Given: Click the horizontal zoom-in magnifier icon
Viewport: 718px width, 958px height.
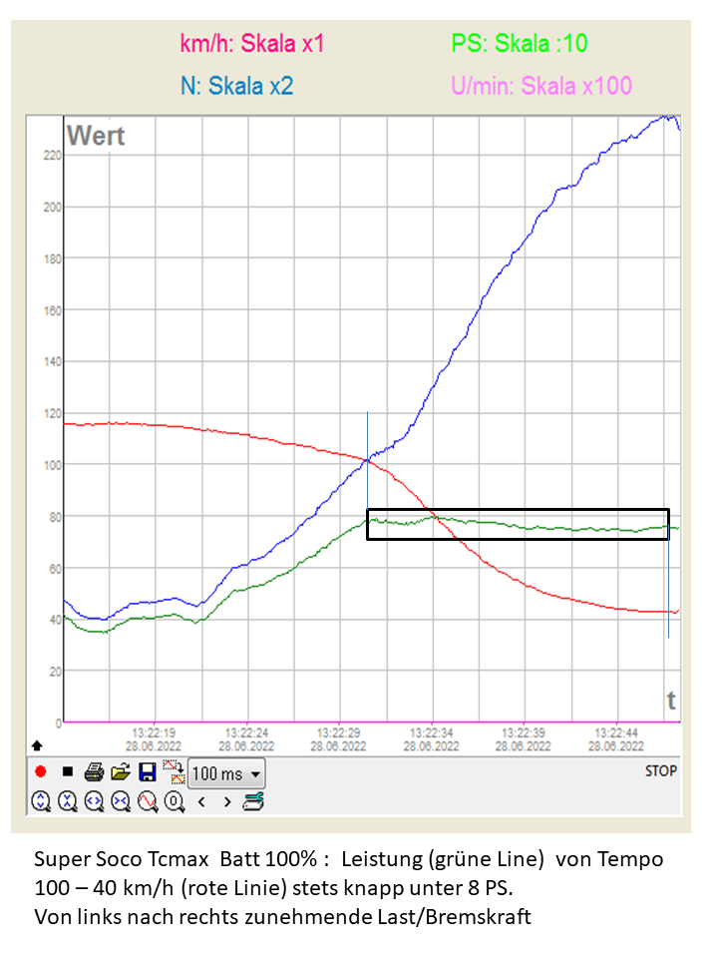Looking at the screenshot, I should [94, 800].
